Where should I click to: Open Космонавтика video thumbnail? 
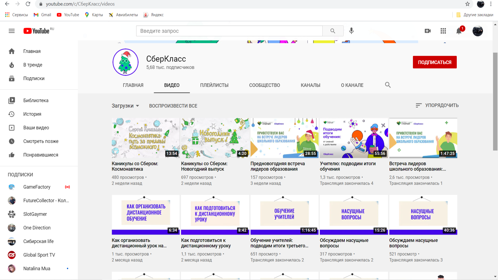coord(146,138)
